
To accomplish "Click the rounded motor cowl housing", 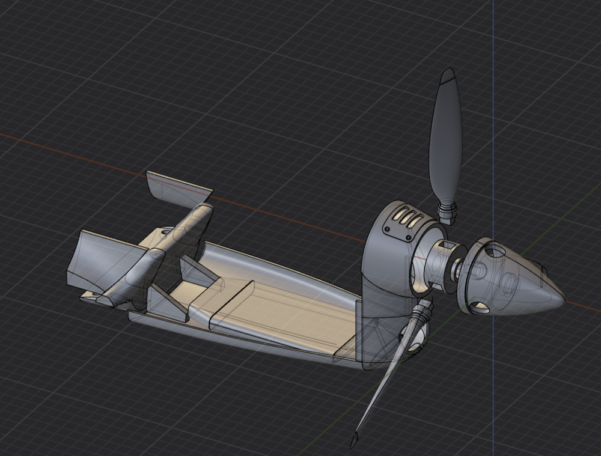I will [385, 264].
